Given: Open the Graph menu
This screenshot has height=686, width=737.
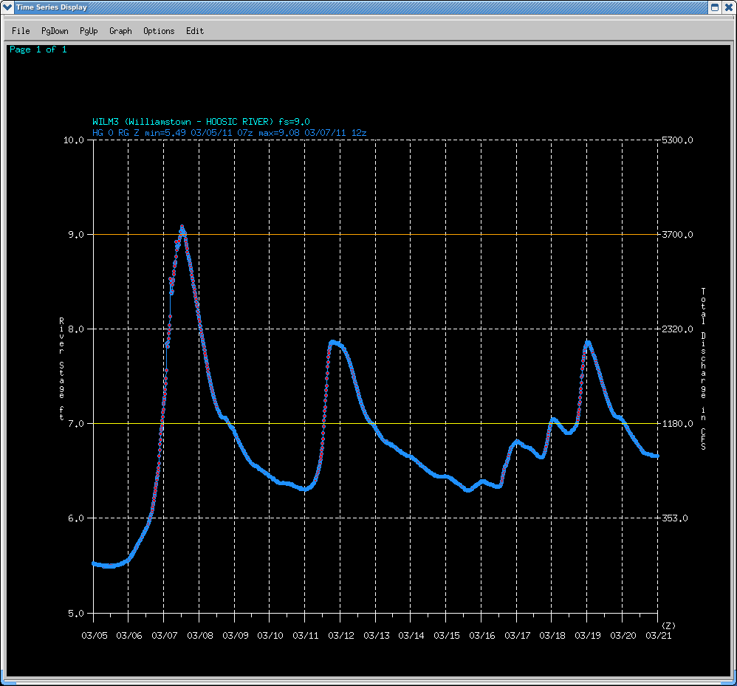Looking at the screenshot, I should click(120, 31).
